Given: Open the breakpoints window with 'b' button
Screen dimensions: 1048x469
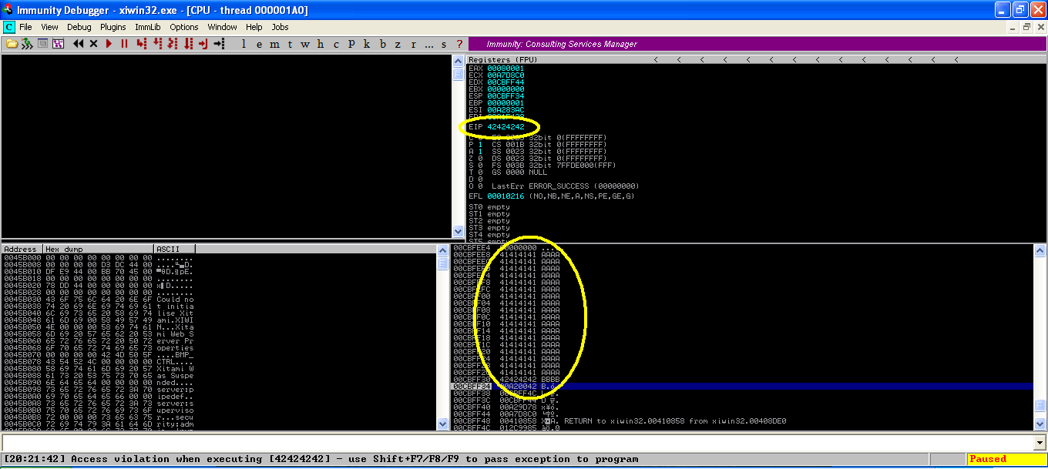Looking at the screenshot, I should coord(382,44).
